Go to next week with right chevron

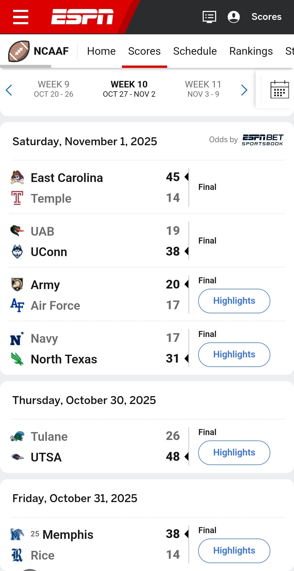244,90
